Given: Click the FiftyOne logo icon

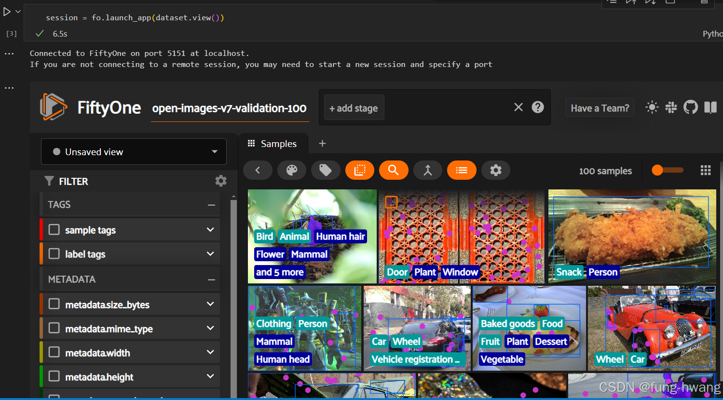Looking at the screenshot, I should 53,107.
